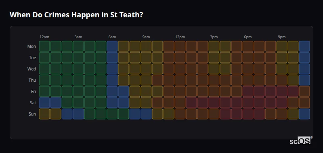323x153 pixels.
Task: Click the 'Mon' row label
Action: click(x=31, y=46)
